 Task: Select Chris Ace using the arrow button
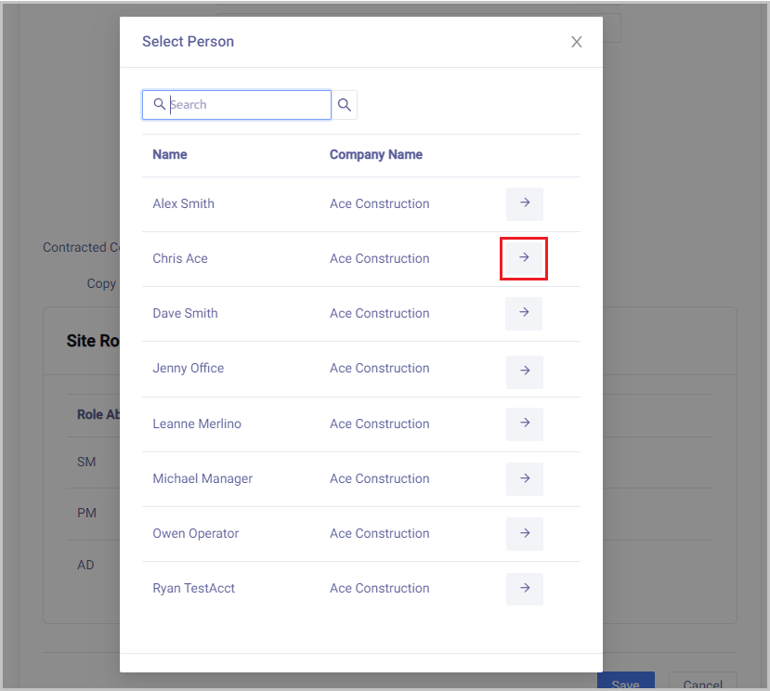(524, 258)
